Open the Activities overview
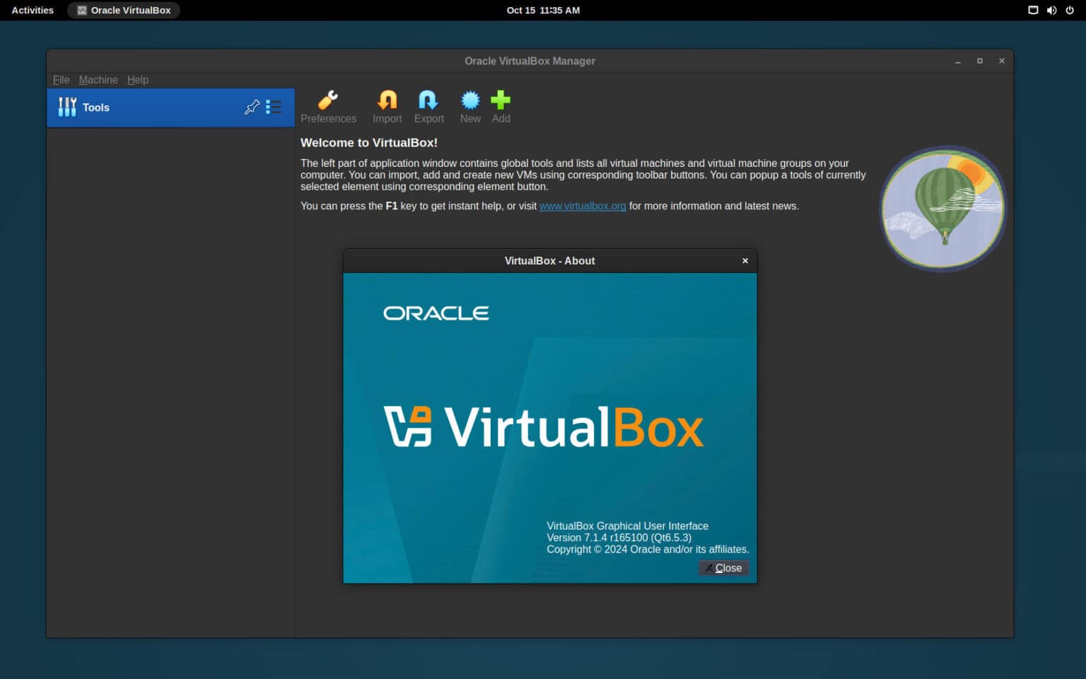This screenshot has width=1086, height=679. [32, 10]
